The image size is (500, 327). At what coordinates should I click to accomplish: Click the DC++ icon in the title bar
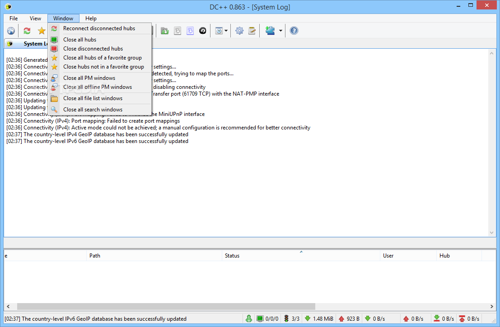tap(8, 6)
